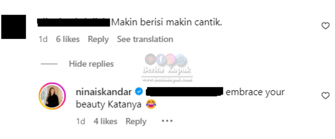
Task: Click the www.beritakopak.com watermark link
Action: pos(167,79)
